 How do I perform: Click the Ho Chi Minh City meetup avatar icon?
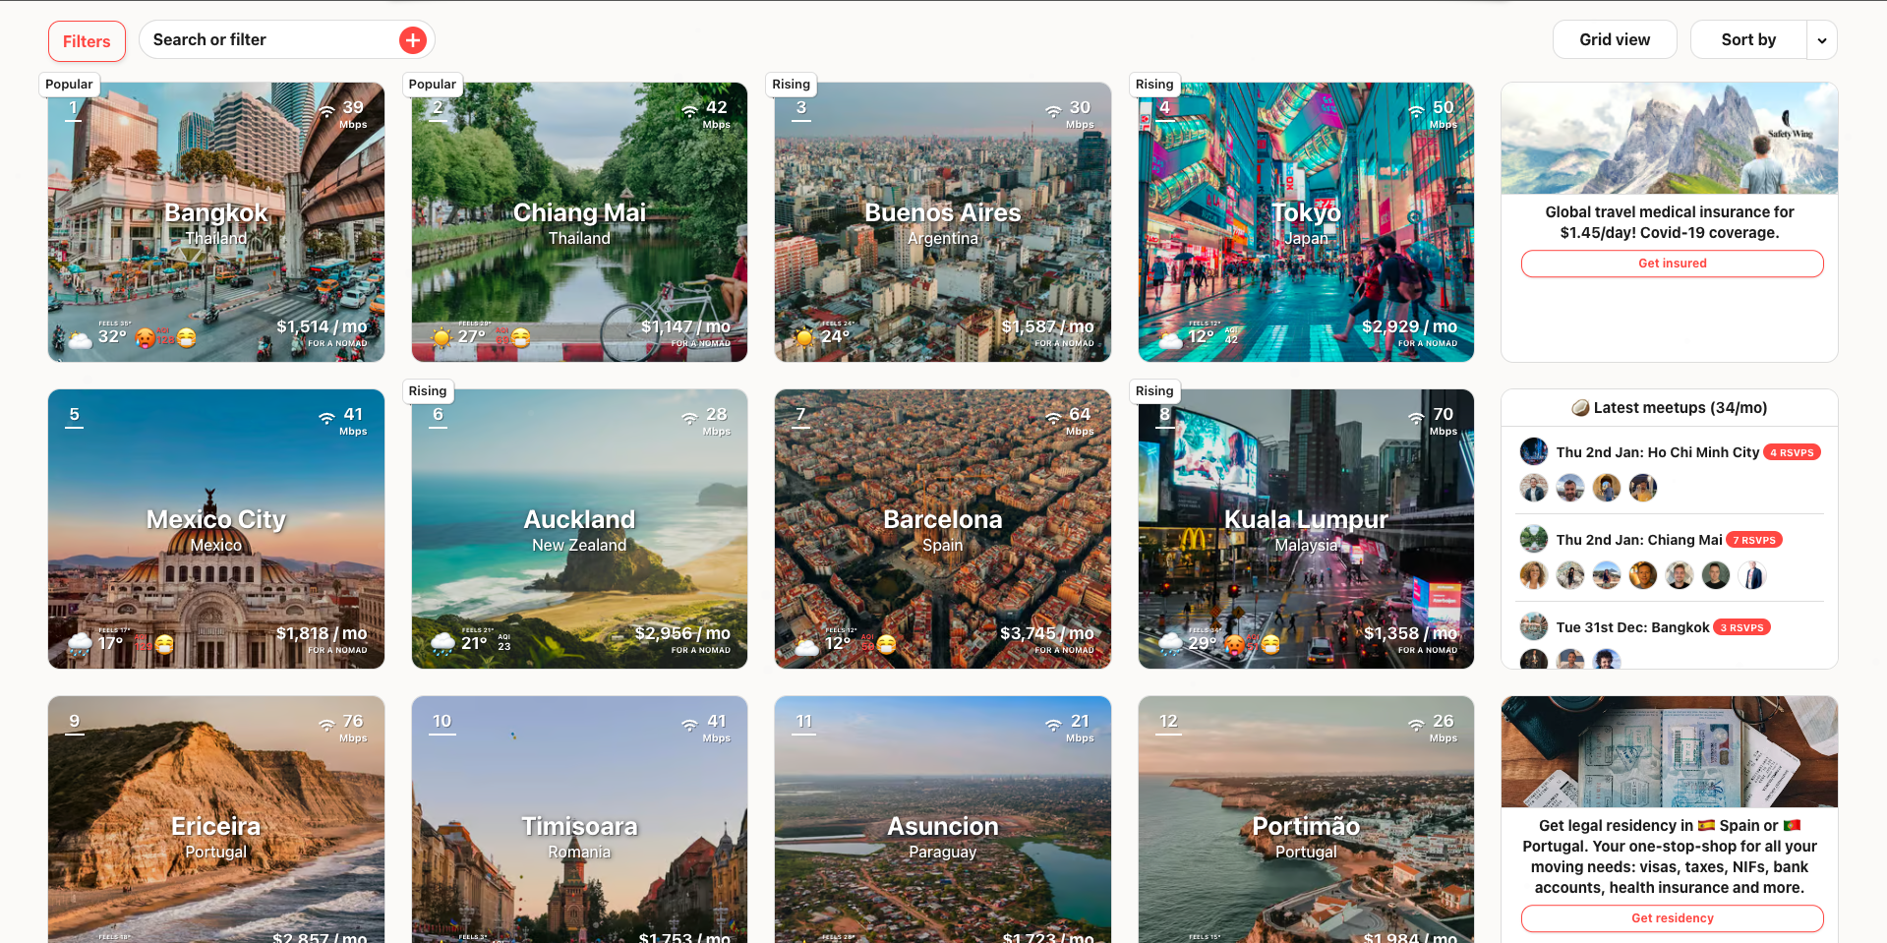coord(1534,452)
